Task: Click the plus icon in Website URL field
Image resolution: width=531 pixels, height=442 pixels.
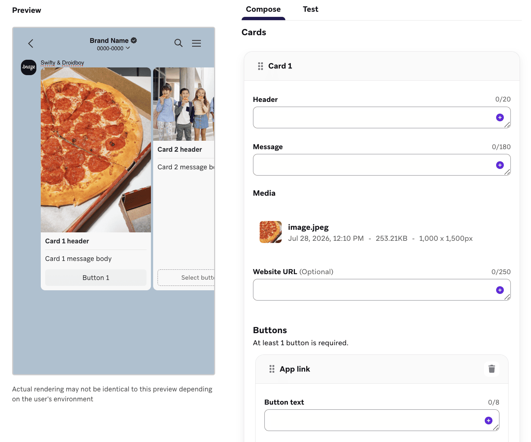Action: coord(500,290)
